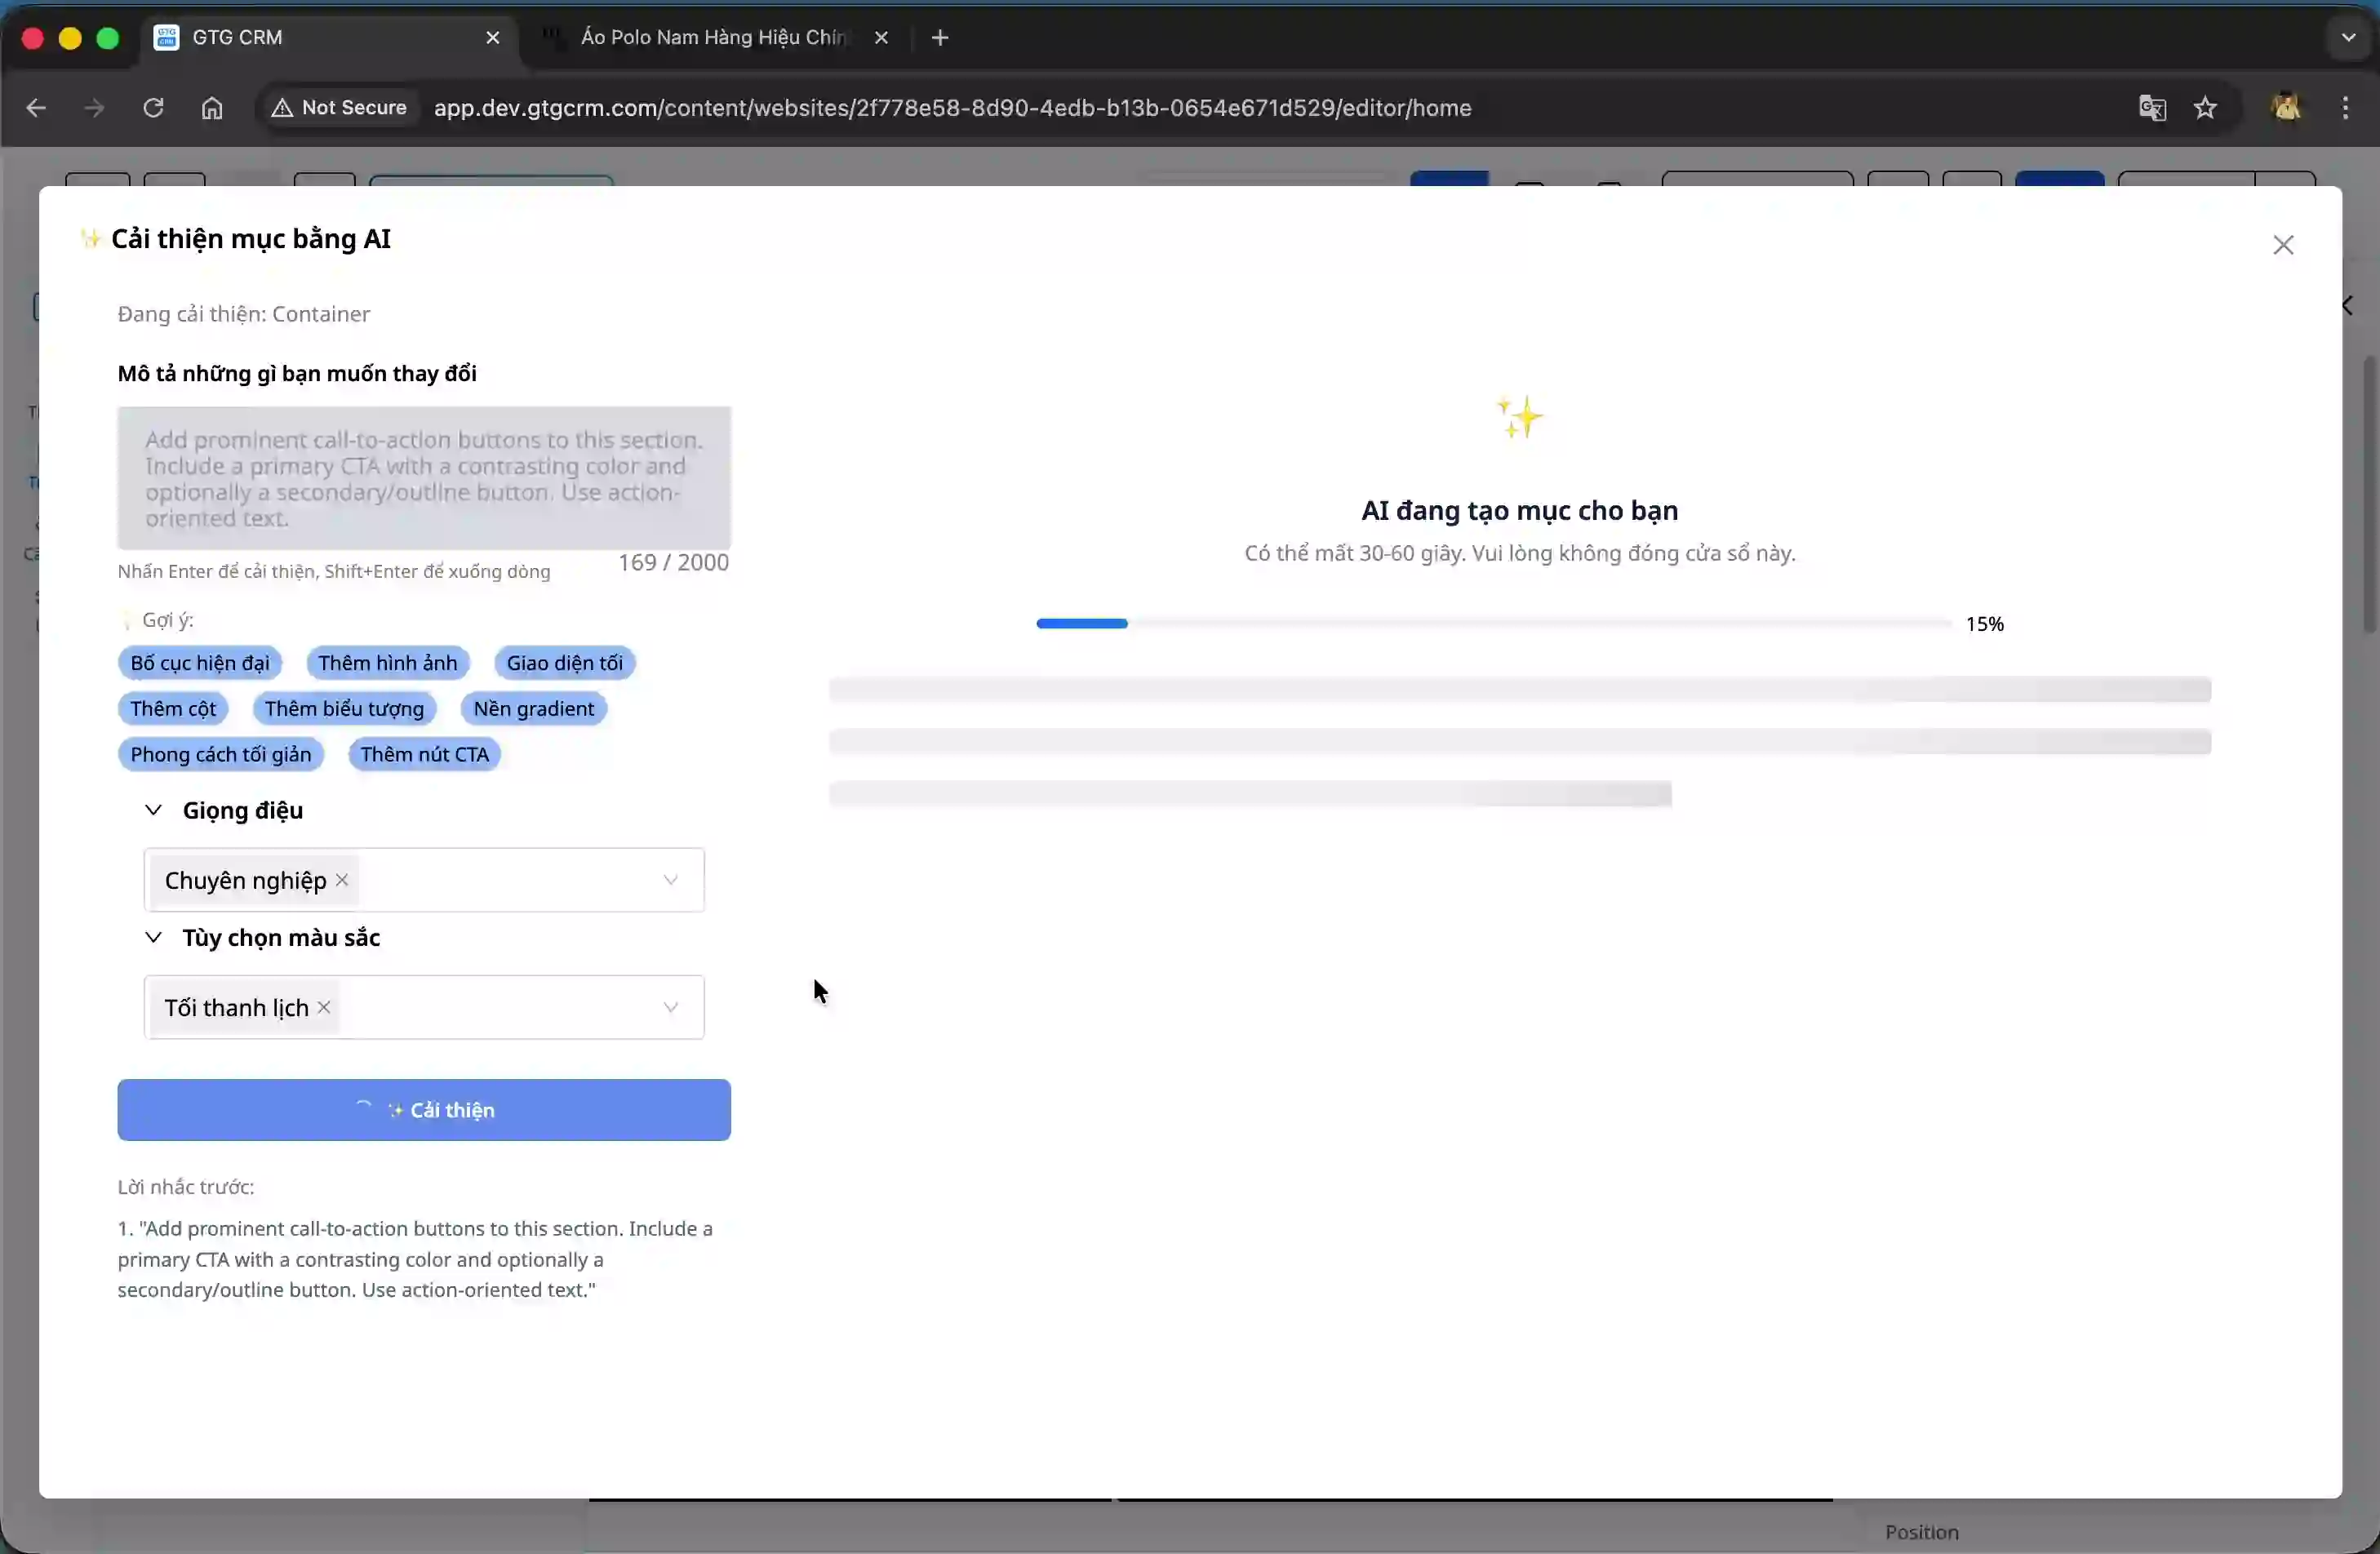Open the Giọng điệu tone dropdown
Image resolution: width=2380 pixels, height=1554 pixels.
(x=670, y=880)
